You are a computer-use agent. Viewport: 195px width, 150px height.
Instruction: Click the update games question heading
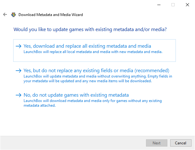click(x=90, y=29)
